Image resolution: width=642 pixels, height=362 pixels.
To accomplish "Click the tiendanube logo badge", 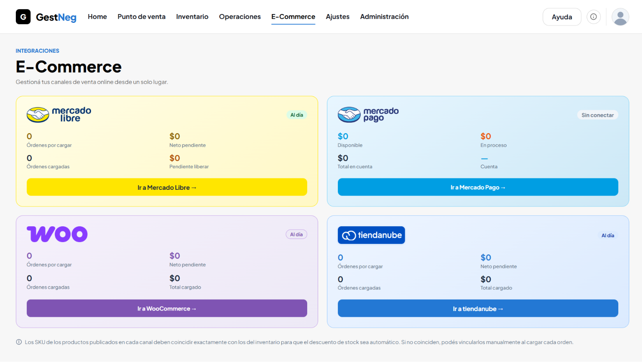I will click(371, 235).
